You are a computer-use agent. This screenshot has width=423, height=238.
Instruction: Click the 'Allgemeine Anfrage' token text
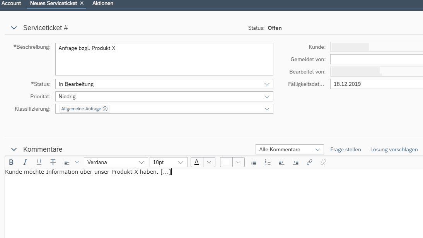[x=81, y=109]
